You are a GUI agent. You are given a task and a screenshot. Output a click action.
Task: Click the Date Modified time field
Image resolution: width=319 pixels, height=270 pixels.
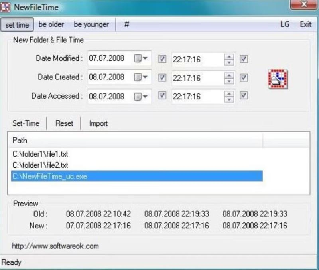[198, 59]
